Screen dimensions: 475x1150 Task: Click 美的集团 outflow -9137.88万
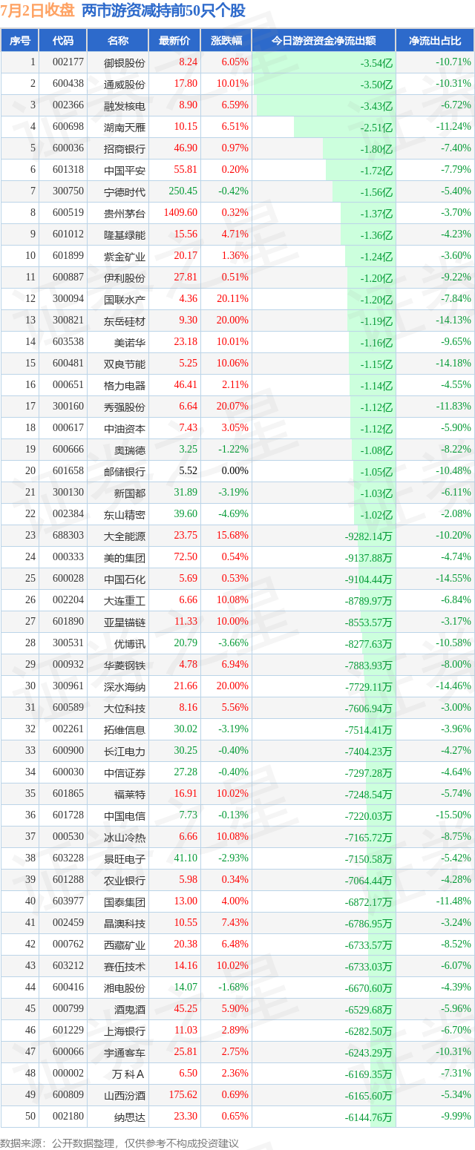(369, 558)
